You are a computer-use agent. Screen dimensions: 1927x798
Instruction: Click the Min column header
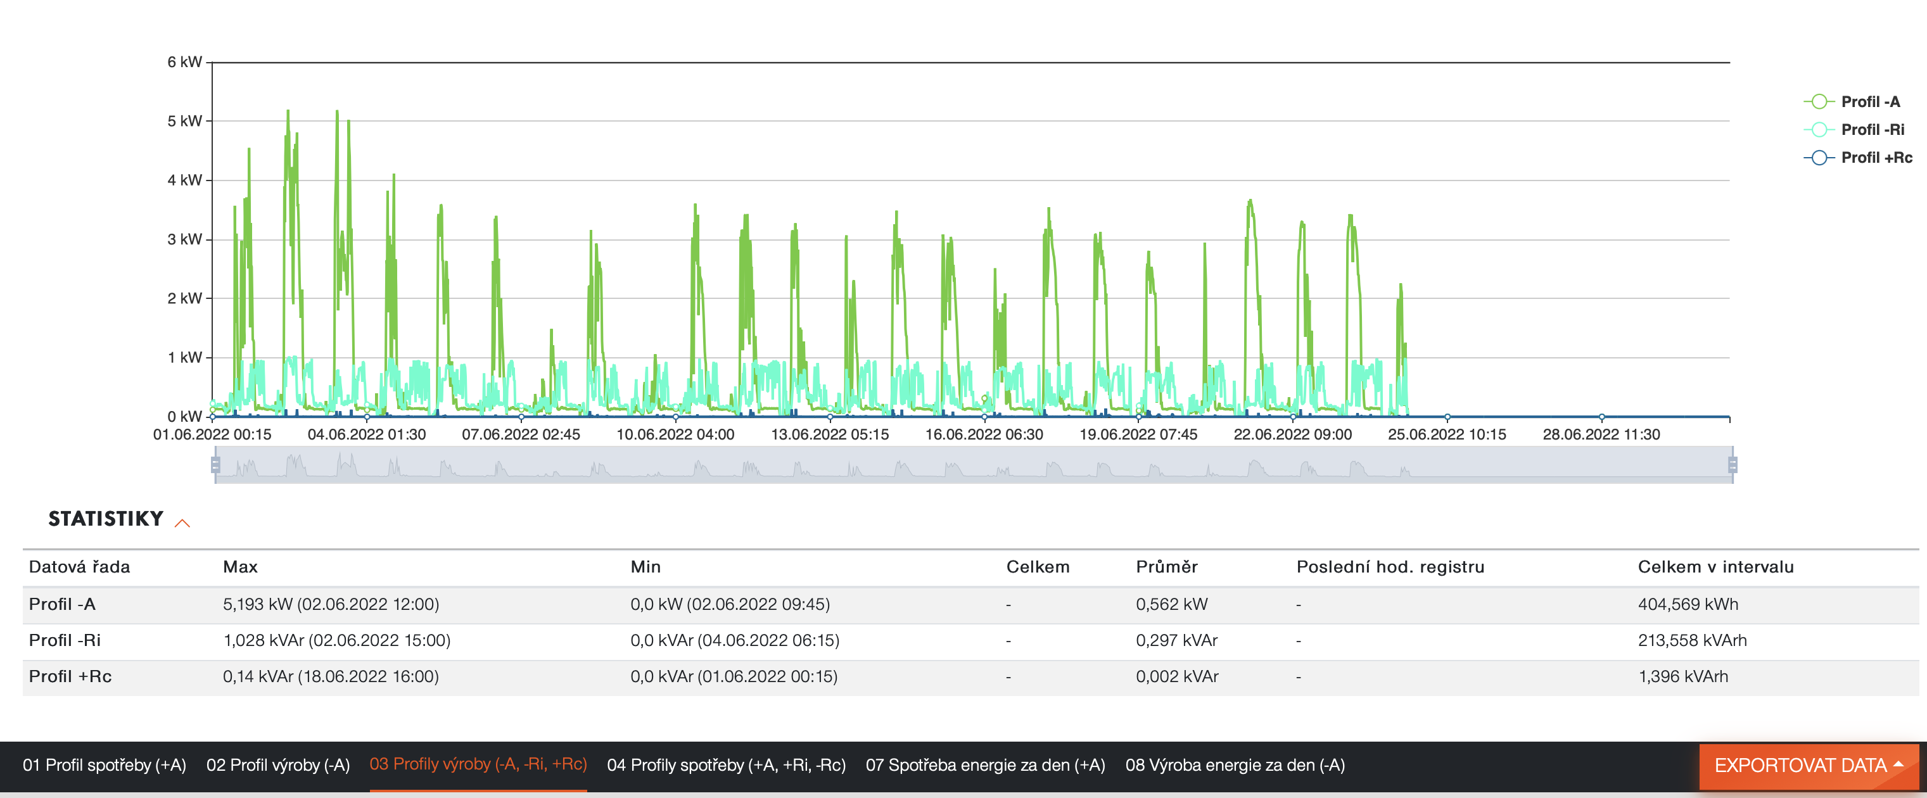point(646,567)
